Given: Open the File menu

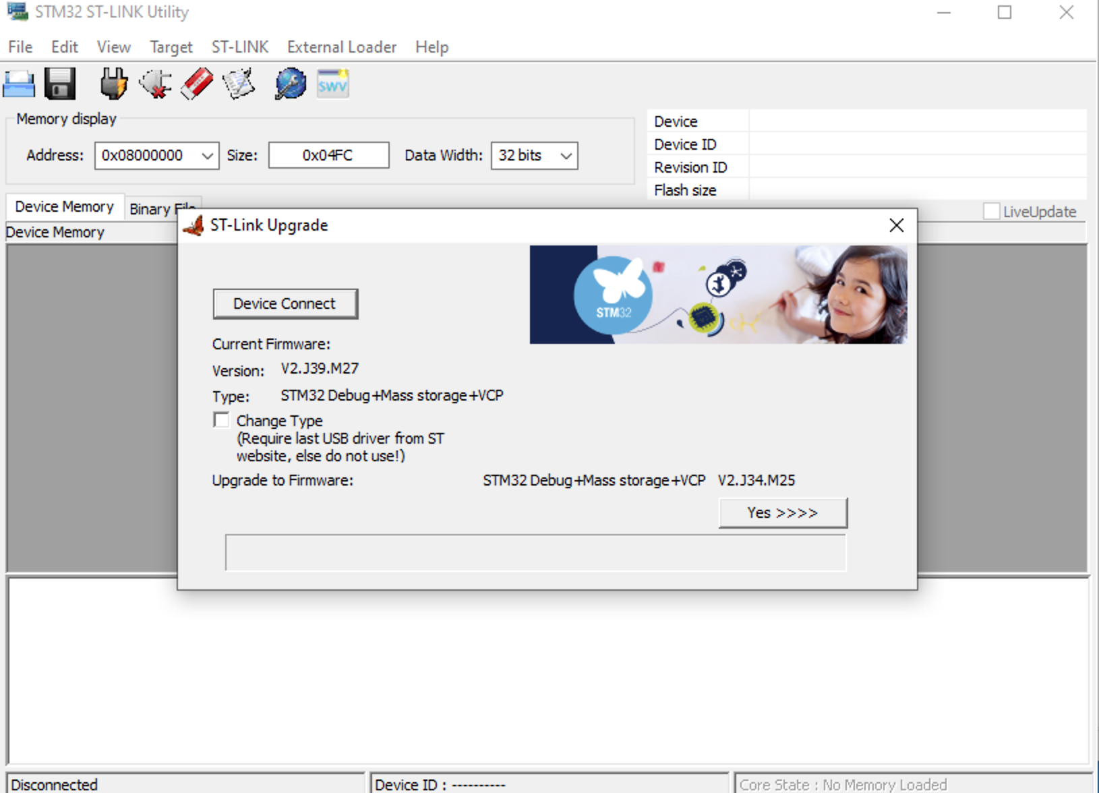Looking at the screenshot, I should (20, 47).
